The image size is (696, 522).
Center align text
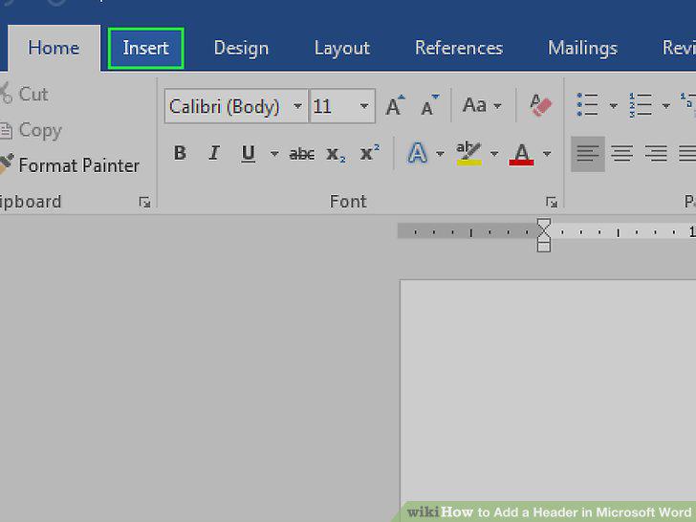[x=621, y=154]
